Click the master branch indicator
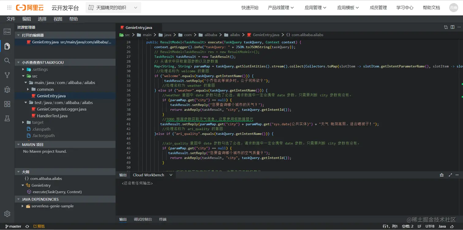 13,226
